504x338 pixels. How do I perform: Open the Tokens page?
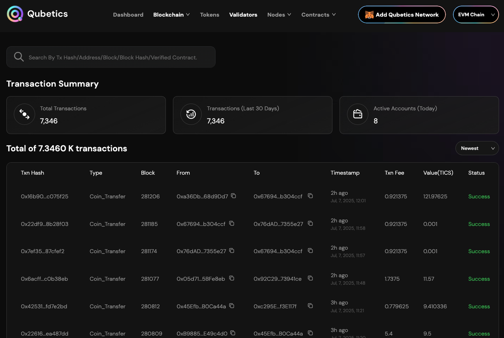click(209, 15)
